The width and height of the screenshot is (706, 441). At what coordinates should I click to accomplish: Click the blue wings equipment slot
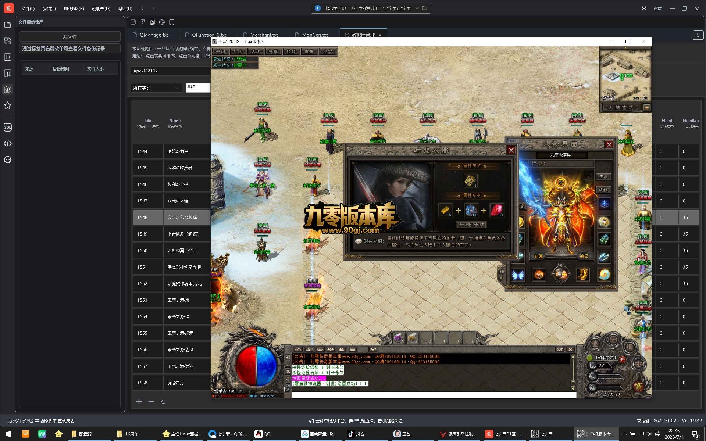pyautogui.click(x=518, y=275)
